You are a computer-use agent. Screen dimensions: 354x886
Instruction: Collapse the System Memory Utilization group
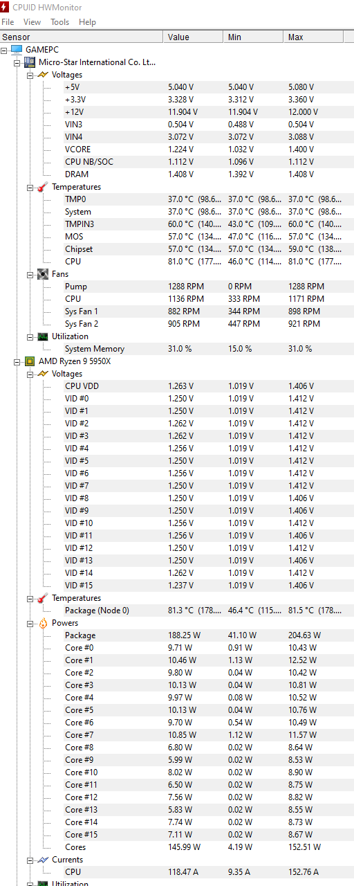click(30, 336)
